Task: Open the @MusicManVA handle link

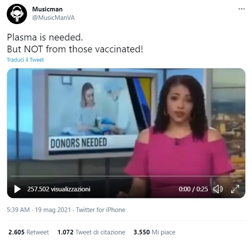Action: click(53, 18)
